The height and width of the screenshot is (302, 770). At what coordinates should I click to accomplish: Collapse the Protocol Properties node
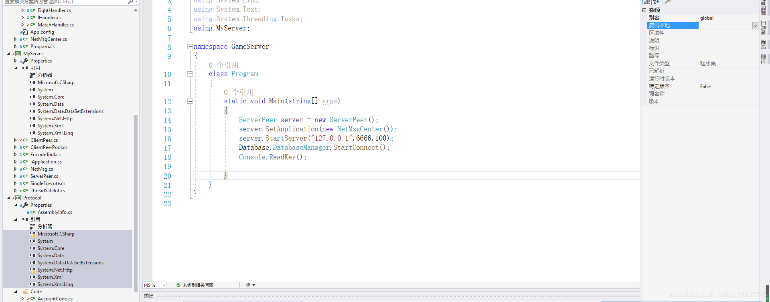[x=16, y=205]
